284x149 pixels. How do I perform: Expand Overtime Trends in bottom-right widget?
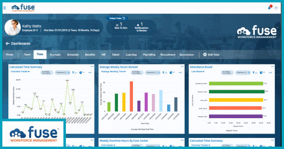point(201,145)
